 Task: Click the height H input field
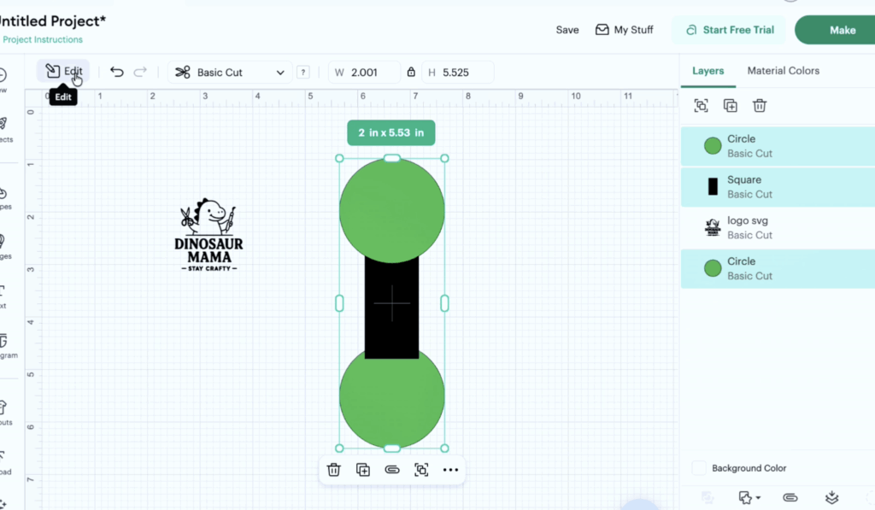coord(458,73)
